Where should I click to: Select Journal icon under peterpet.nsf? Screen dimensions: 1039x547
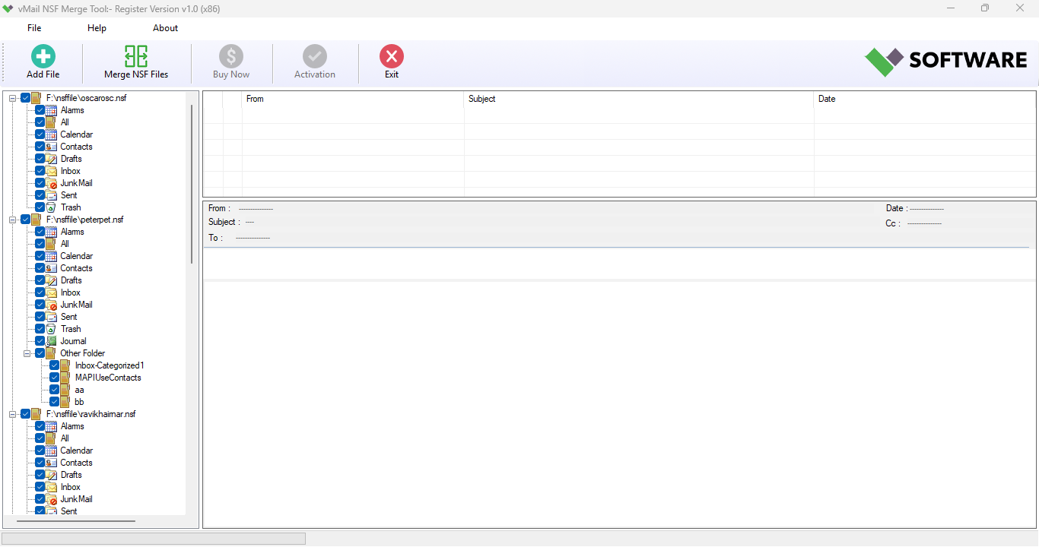pyautogui.click(x=51, y=341)
